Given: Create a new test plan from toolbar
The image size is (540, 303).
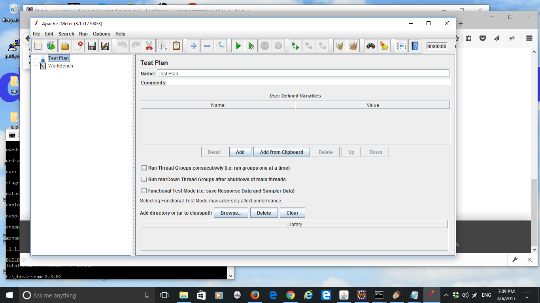Looking at the screenshot, I should point(38,46).
